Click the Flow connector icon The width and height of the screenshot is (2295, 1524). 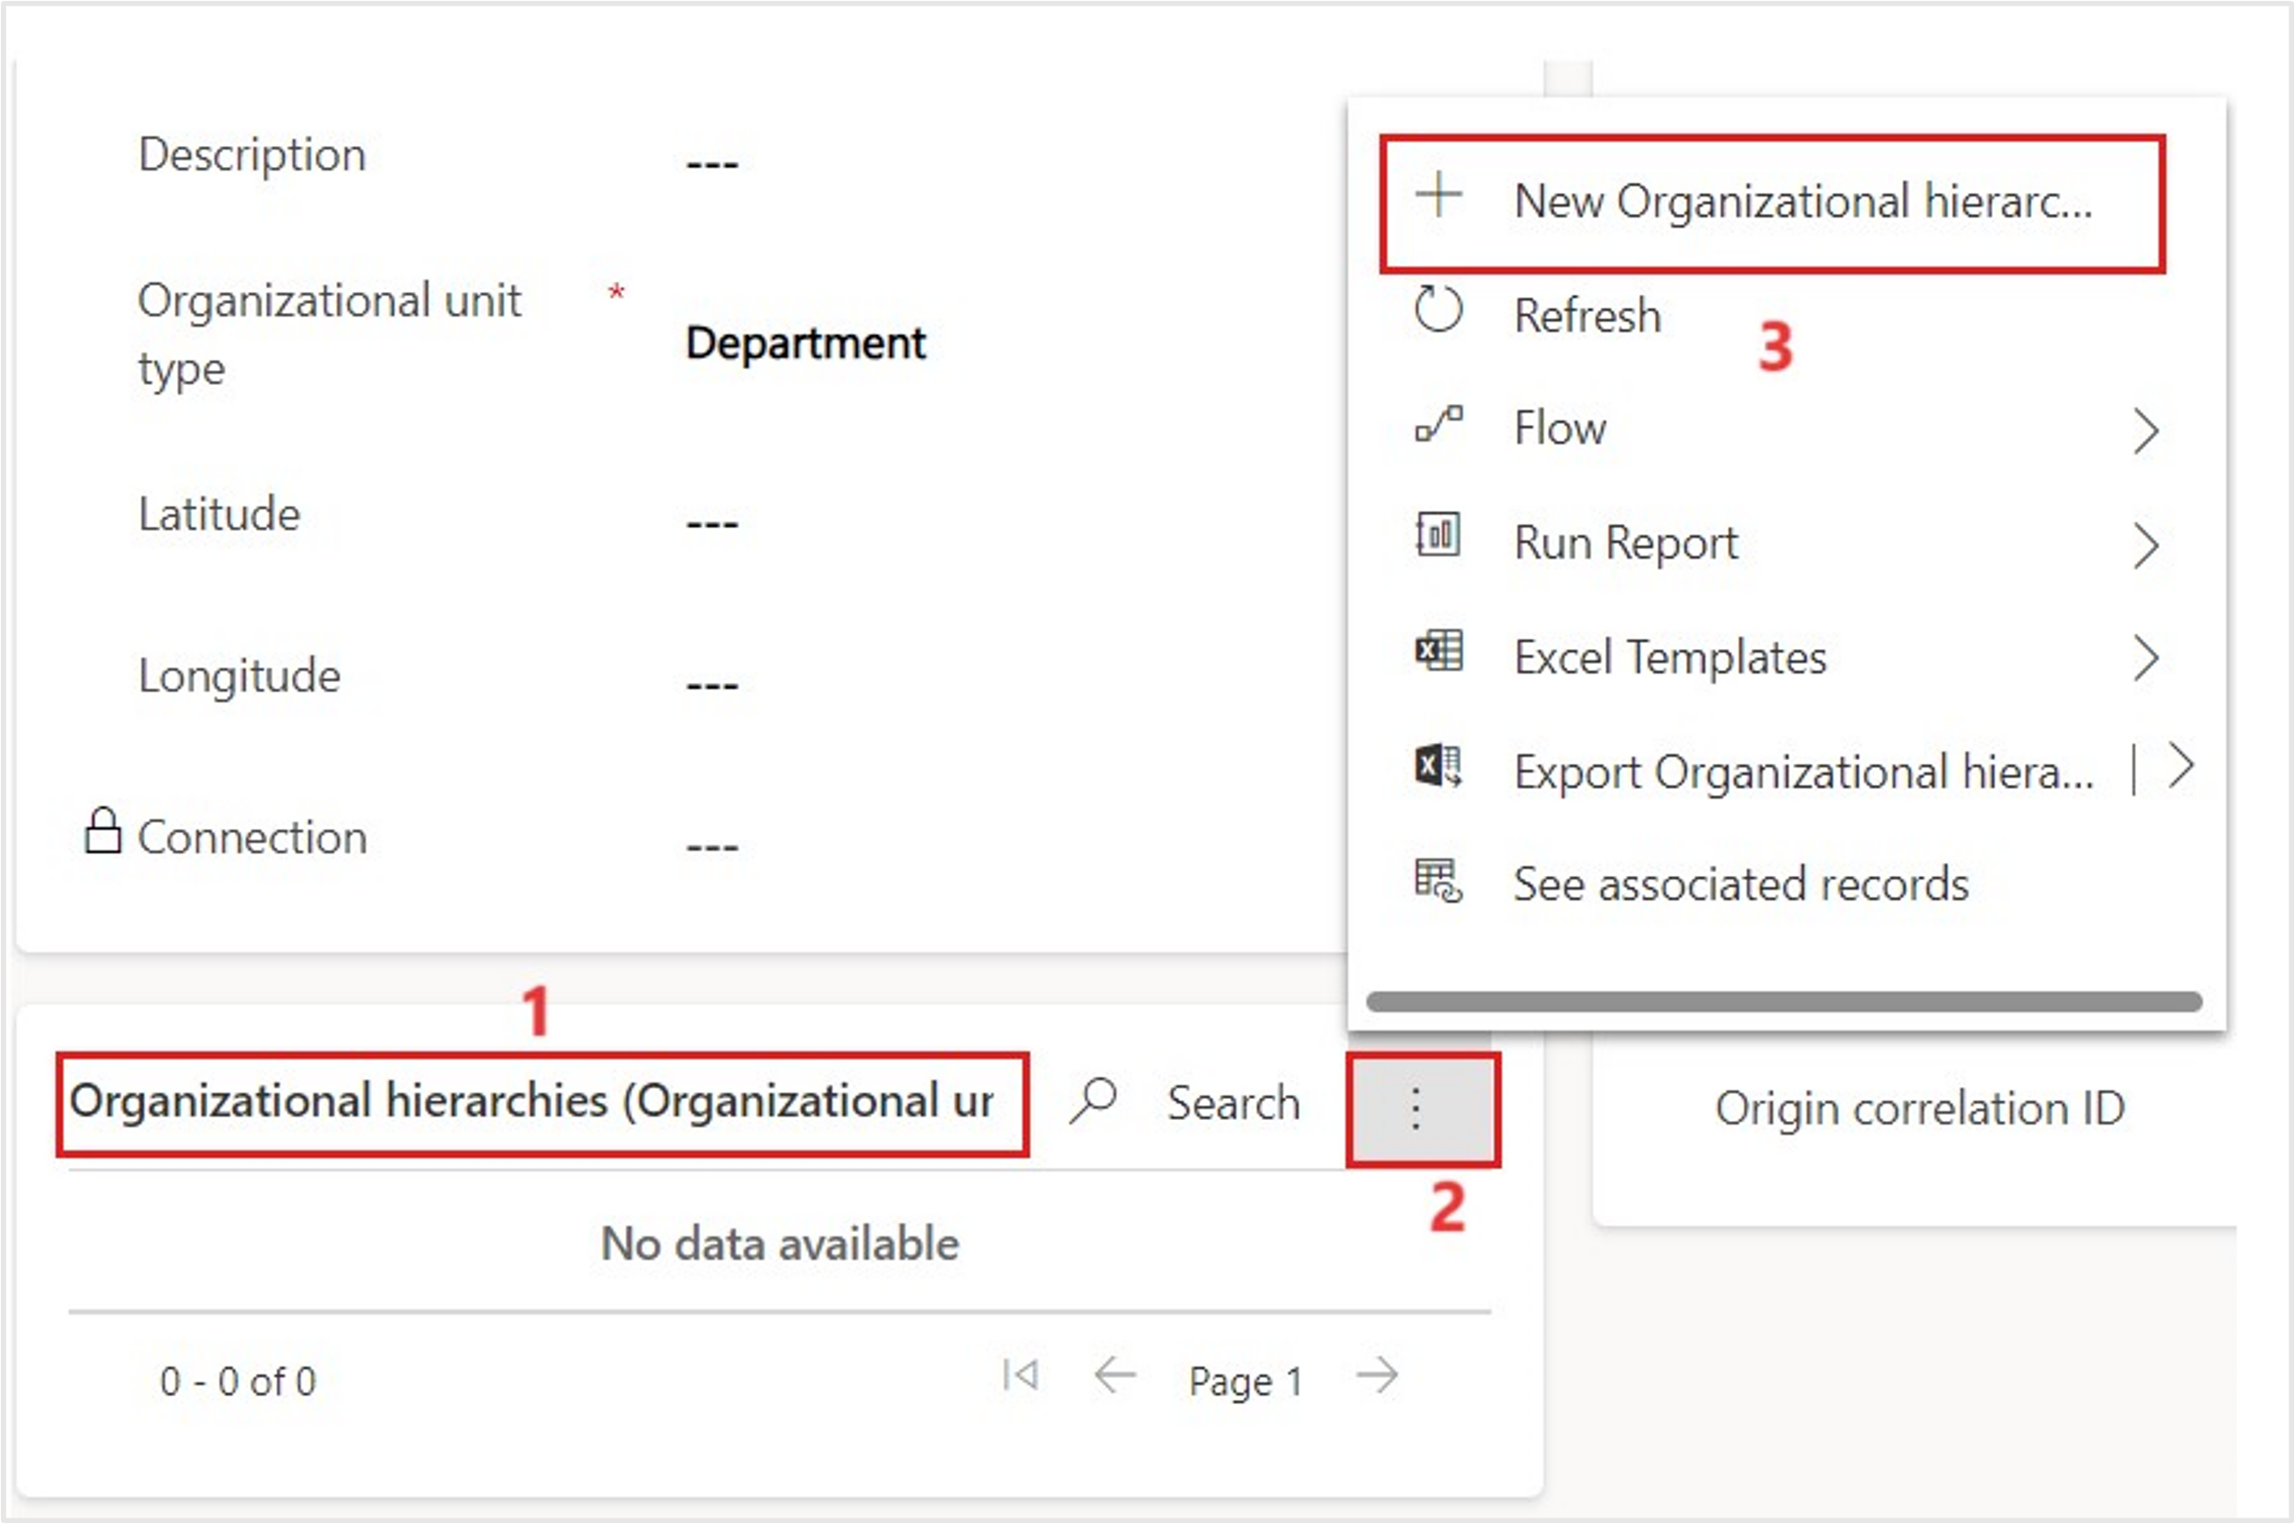tap(1438, 425)
